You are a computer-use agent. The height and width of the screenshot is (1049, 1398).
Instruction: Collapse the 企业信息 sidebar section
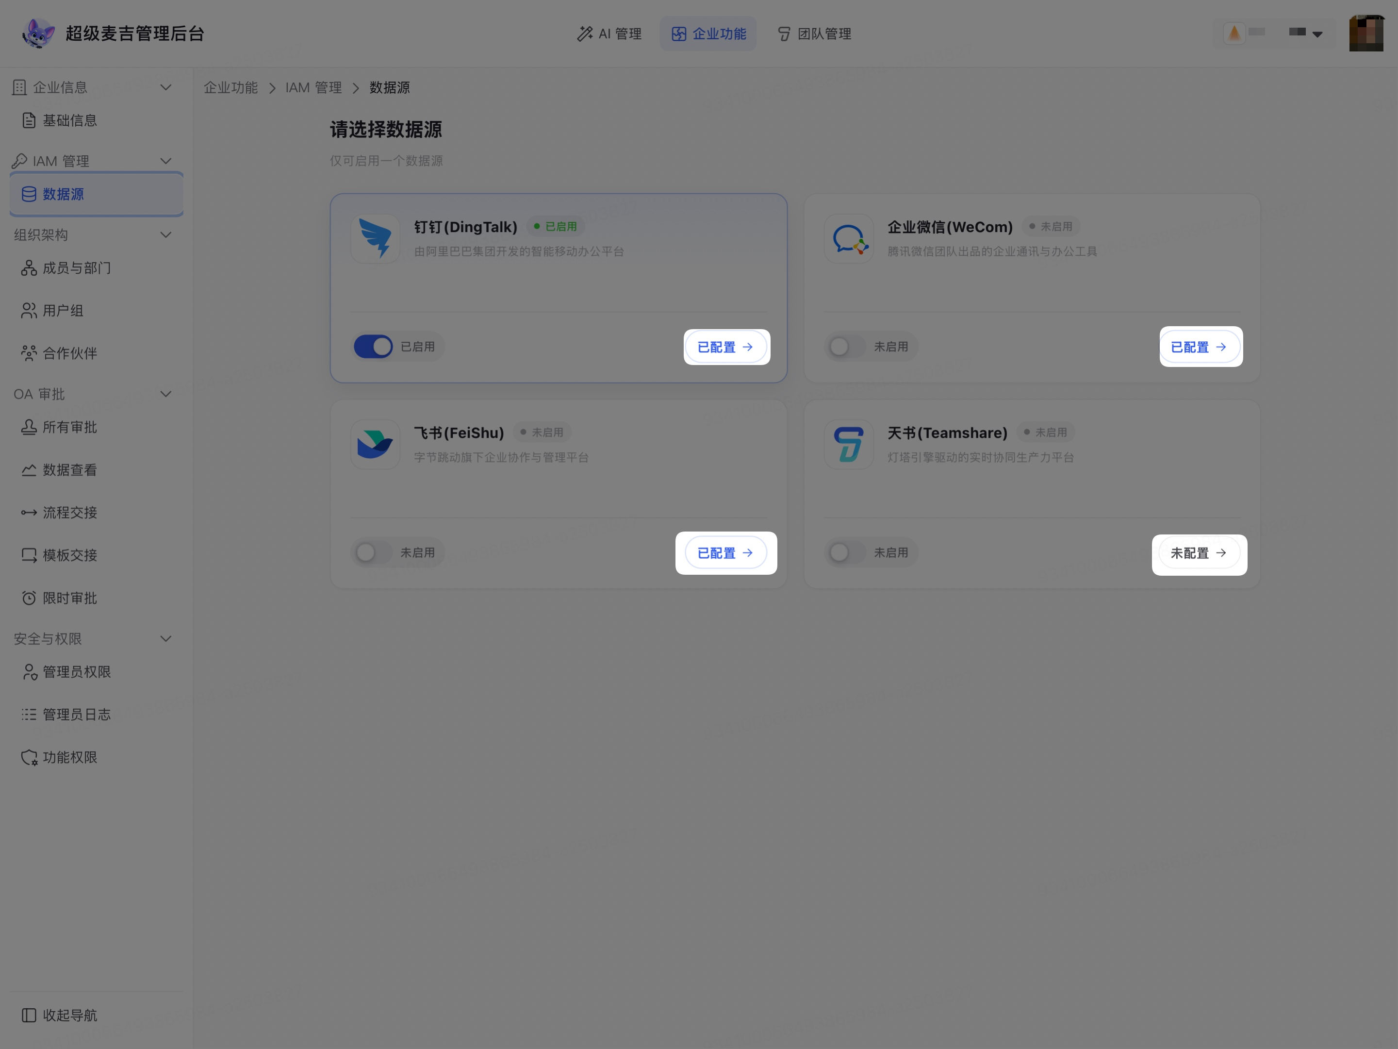point(165,87)
